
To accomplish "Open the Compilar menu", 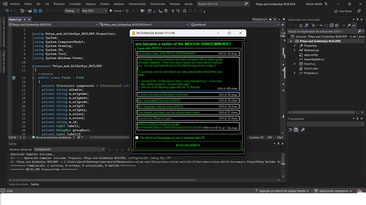I will click(75, 4).
